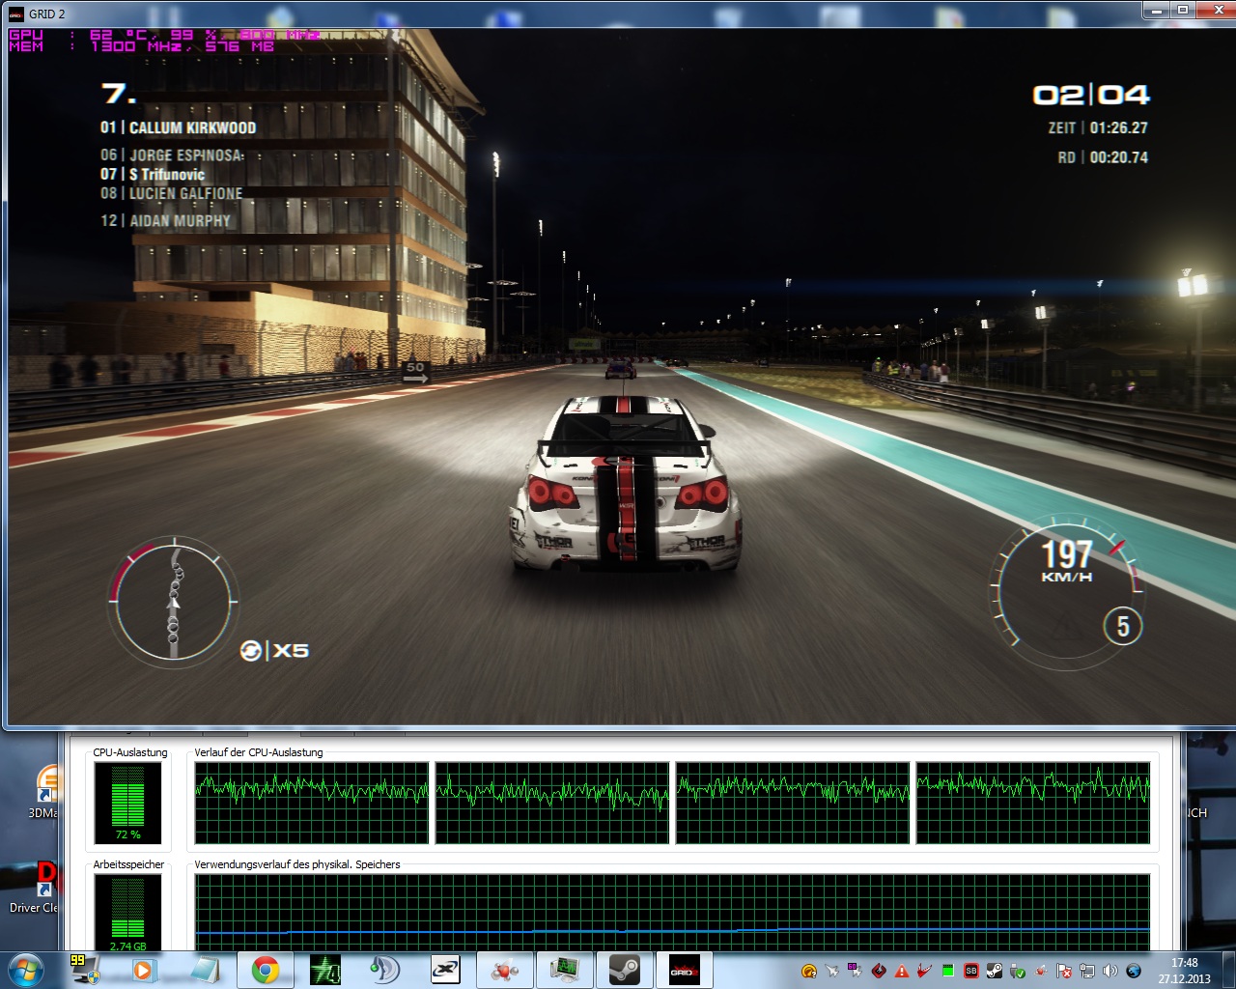Open the red molecule tray icon
1236x989 pixels.
point(1041,972)
